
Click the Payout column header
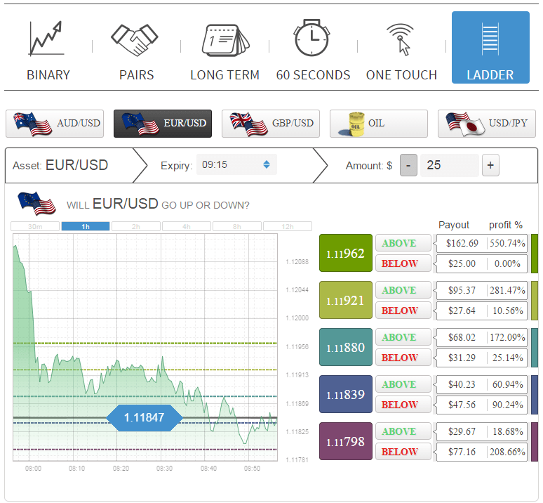(x=454, y=225)
